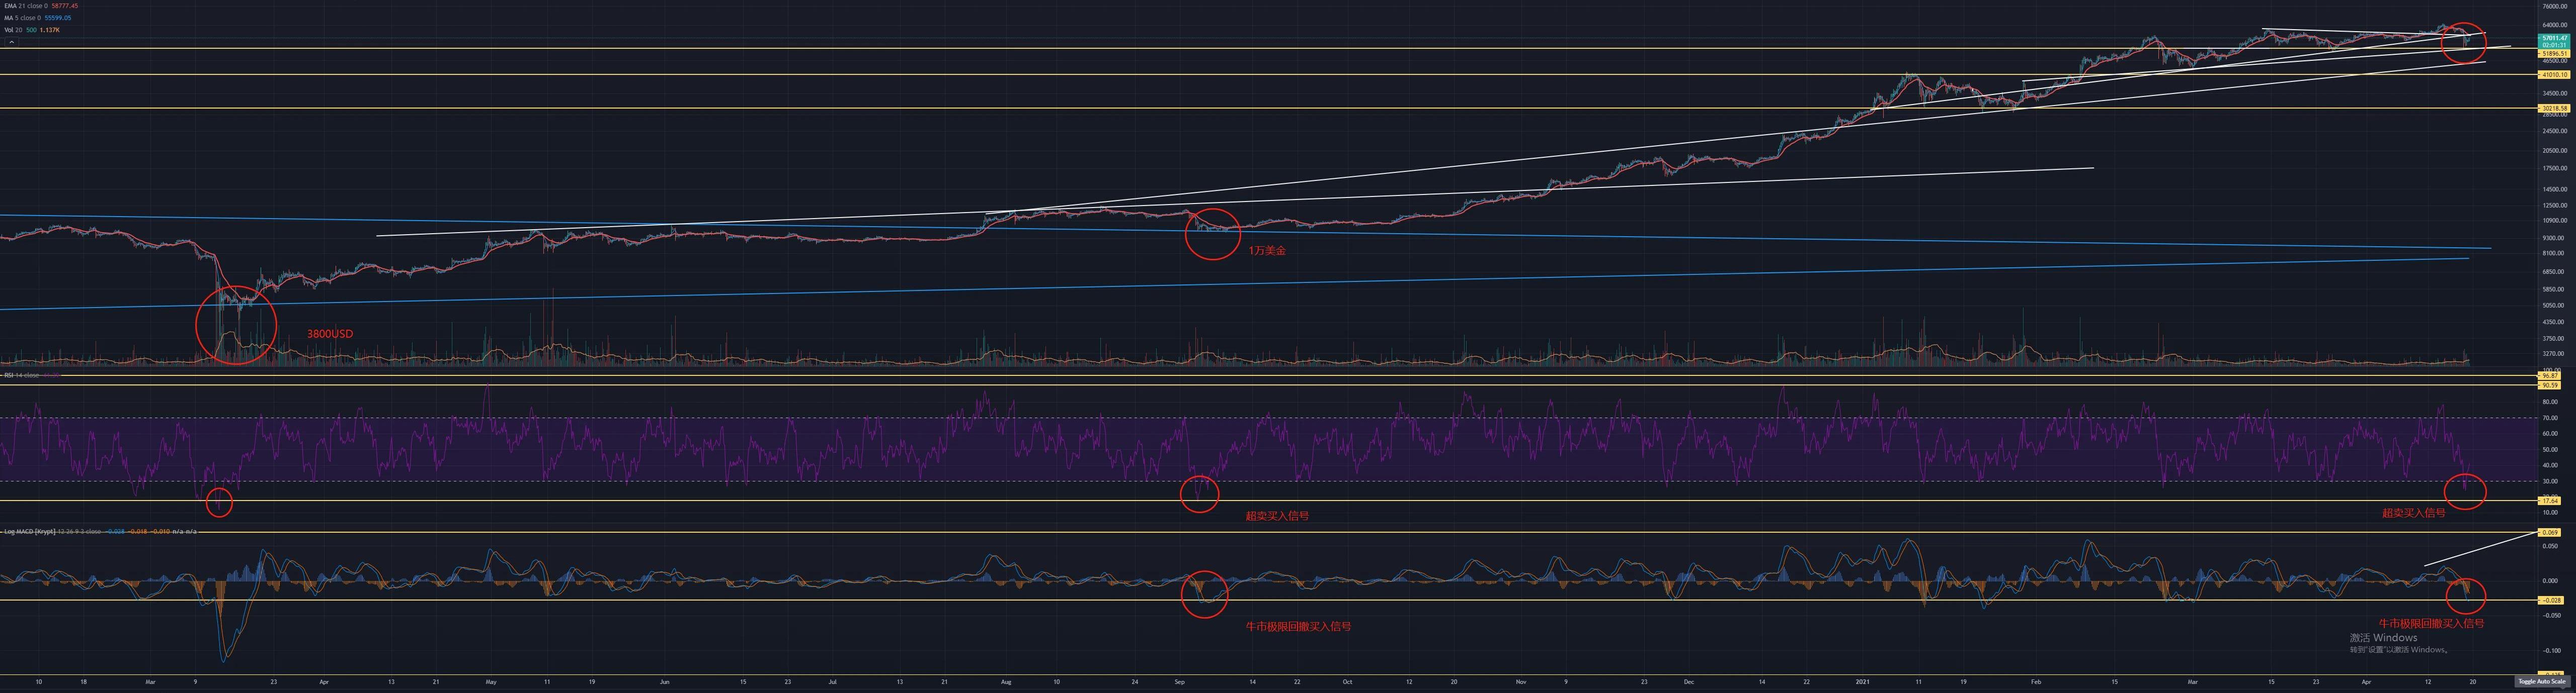Image resolution: width=2576 pixels, height=693 pixels.
Task: Select the -0.028 MACD level label
Action: 2551,600
